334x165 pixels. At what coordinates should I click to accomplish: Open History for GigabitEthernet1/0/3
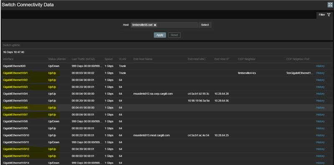(x=320, y=87)
